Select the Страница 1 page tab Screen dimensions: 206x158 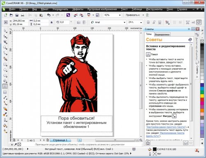(60, 140)
